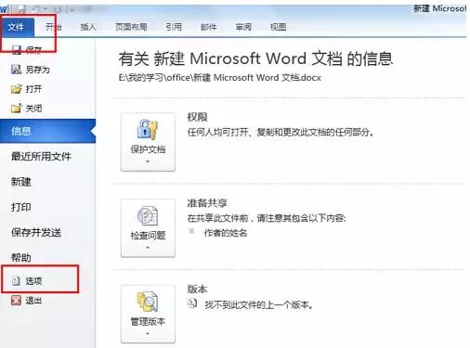
Task: Select 最近所用文件 in the backstage menu
Action: click(x=41, y=156)
